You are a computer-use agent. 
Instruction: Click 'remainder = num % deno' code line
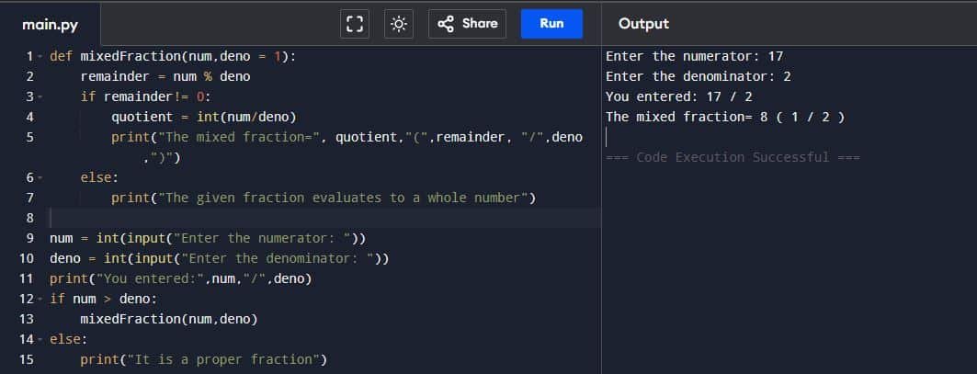click(165, 76)
